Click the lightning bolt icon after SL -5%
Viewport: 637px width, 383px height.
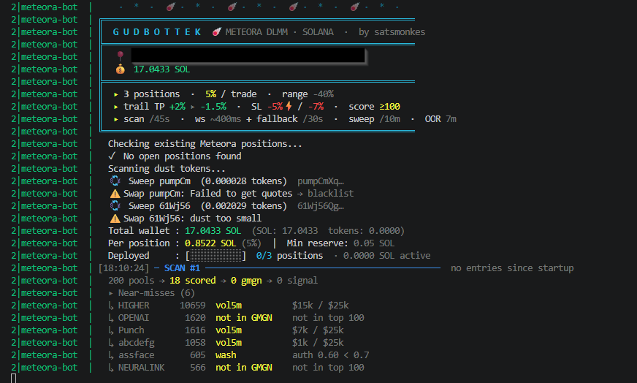289,107
